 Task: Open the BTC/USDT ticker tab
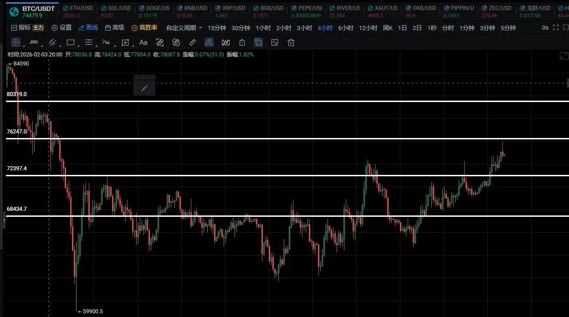pos(32,11)
